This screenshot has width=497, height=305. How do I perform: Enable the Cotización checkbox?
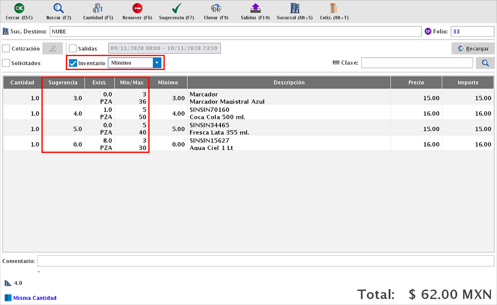6,48
